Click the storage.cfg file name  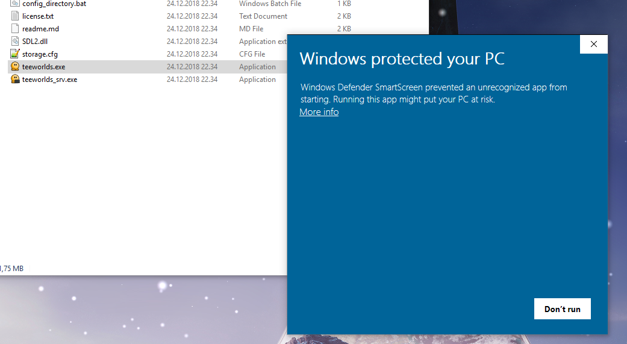click(40, 54)
